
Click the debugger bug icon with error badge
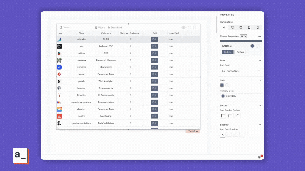coord(259,157)
